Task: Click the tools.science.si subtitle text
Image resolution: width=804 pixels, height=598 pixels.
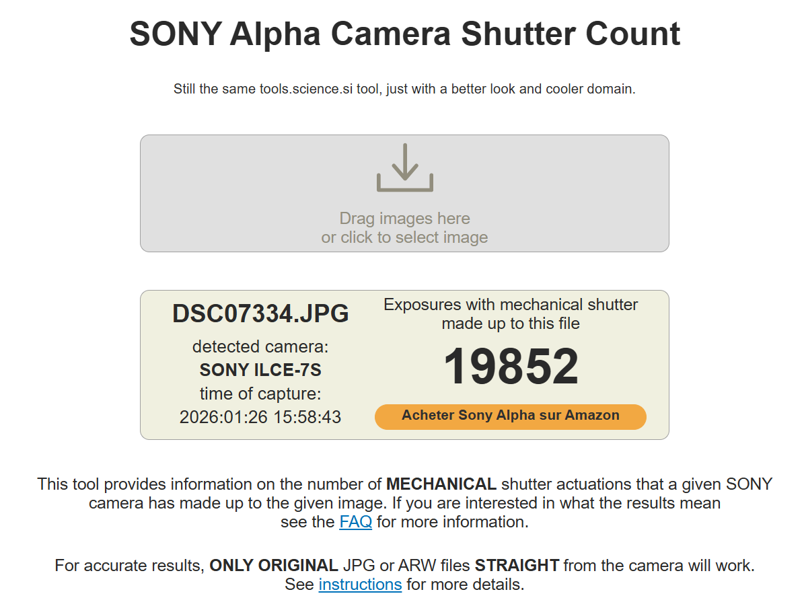Action: pyautogui.click(x=404, y=89)
